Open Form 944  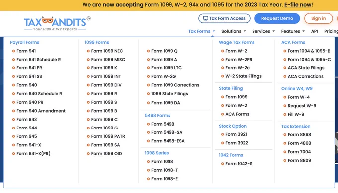[27, 128]
